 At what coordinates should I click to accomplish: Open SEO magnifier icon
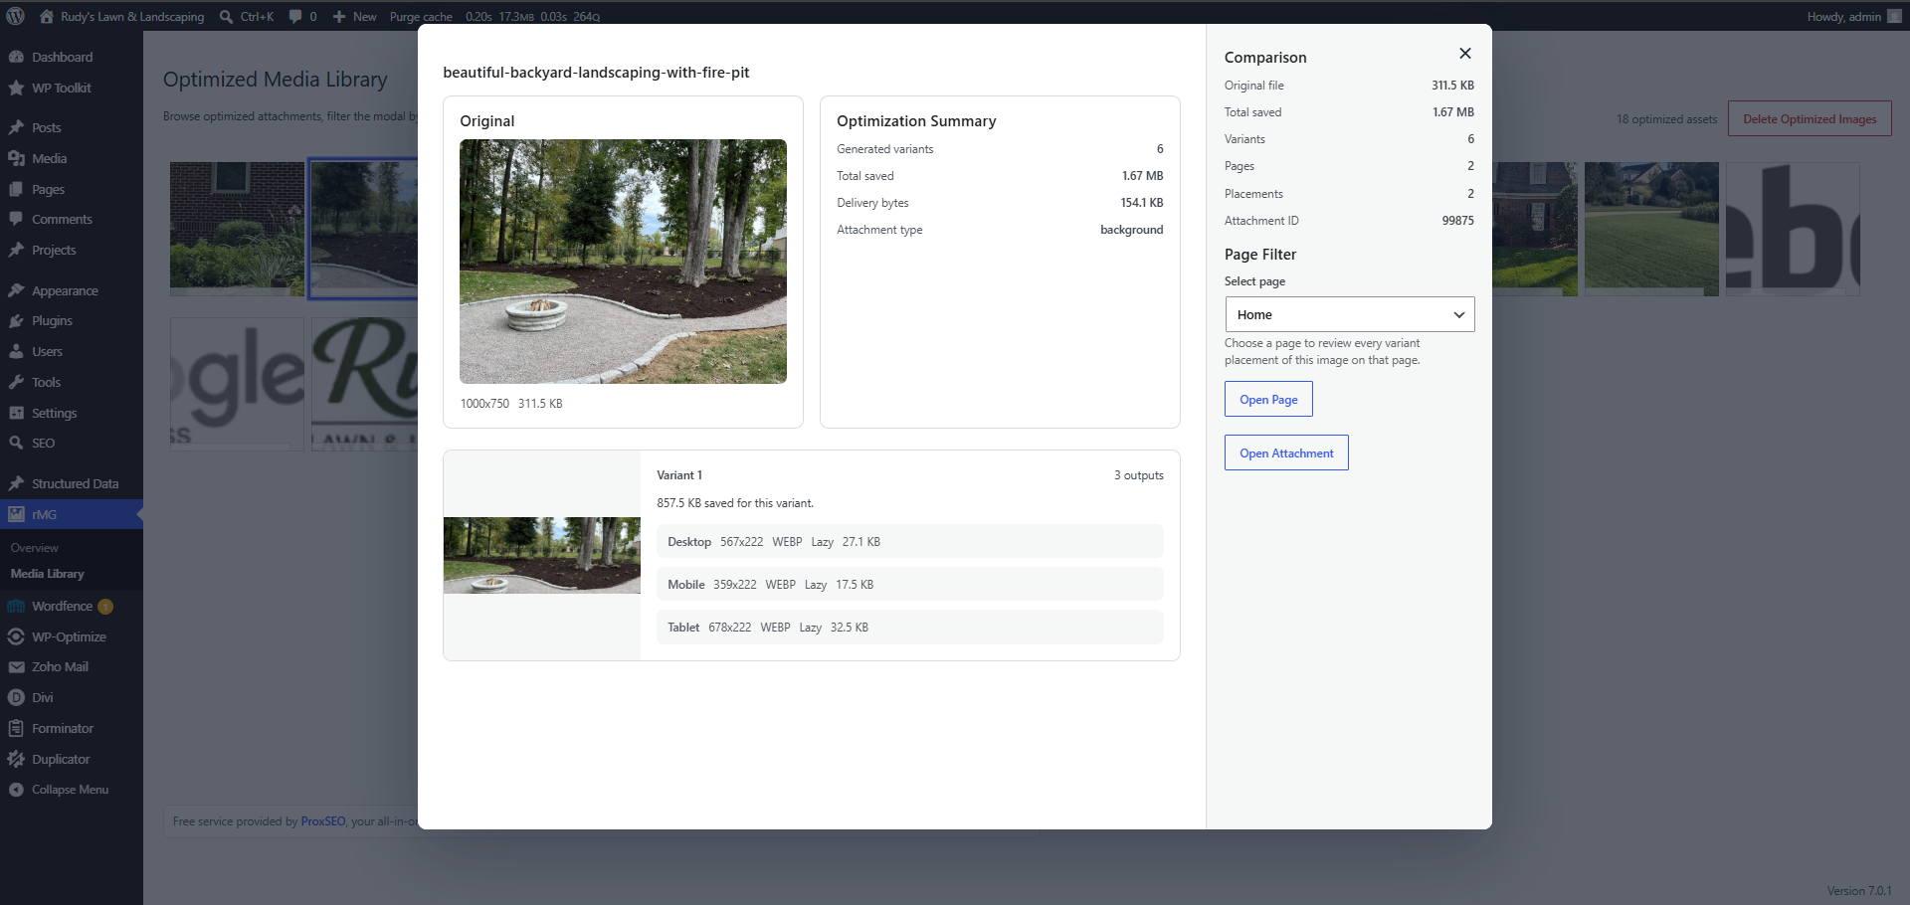(16, 443)
